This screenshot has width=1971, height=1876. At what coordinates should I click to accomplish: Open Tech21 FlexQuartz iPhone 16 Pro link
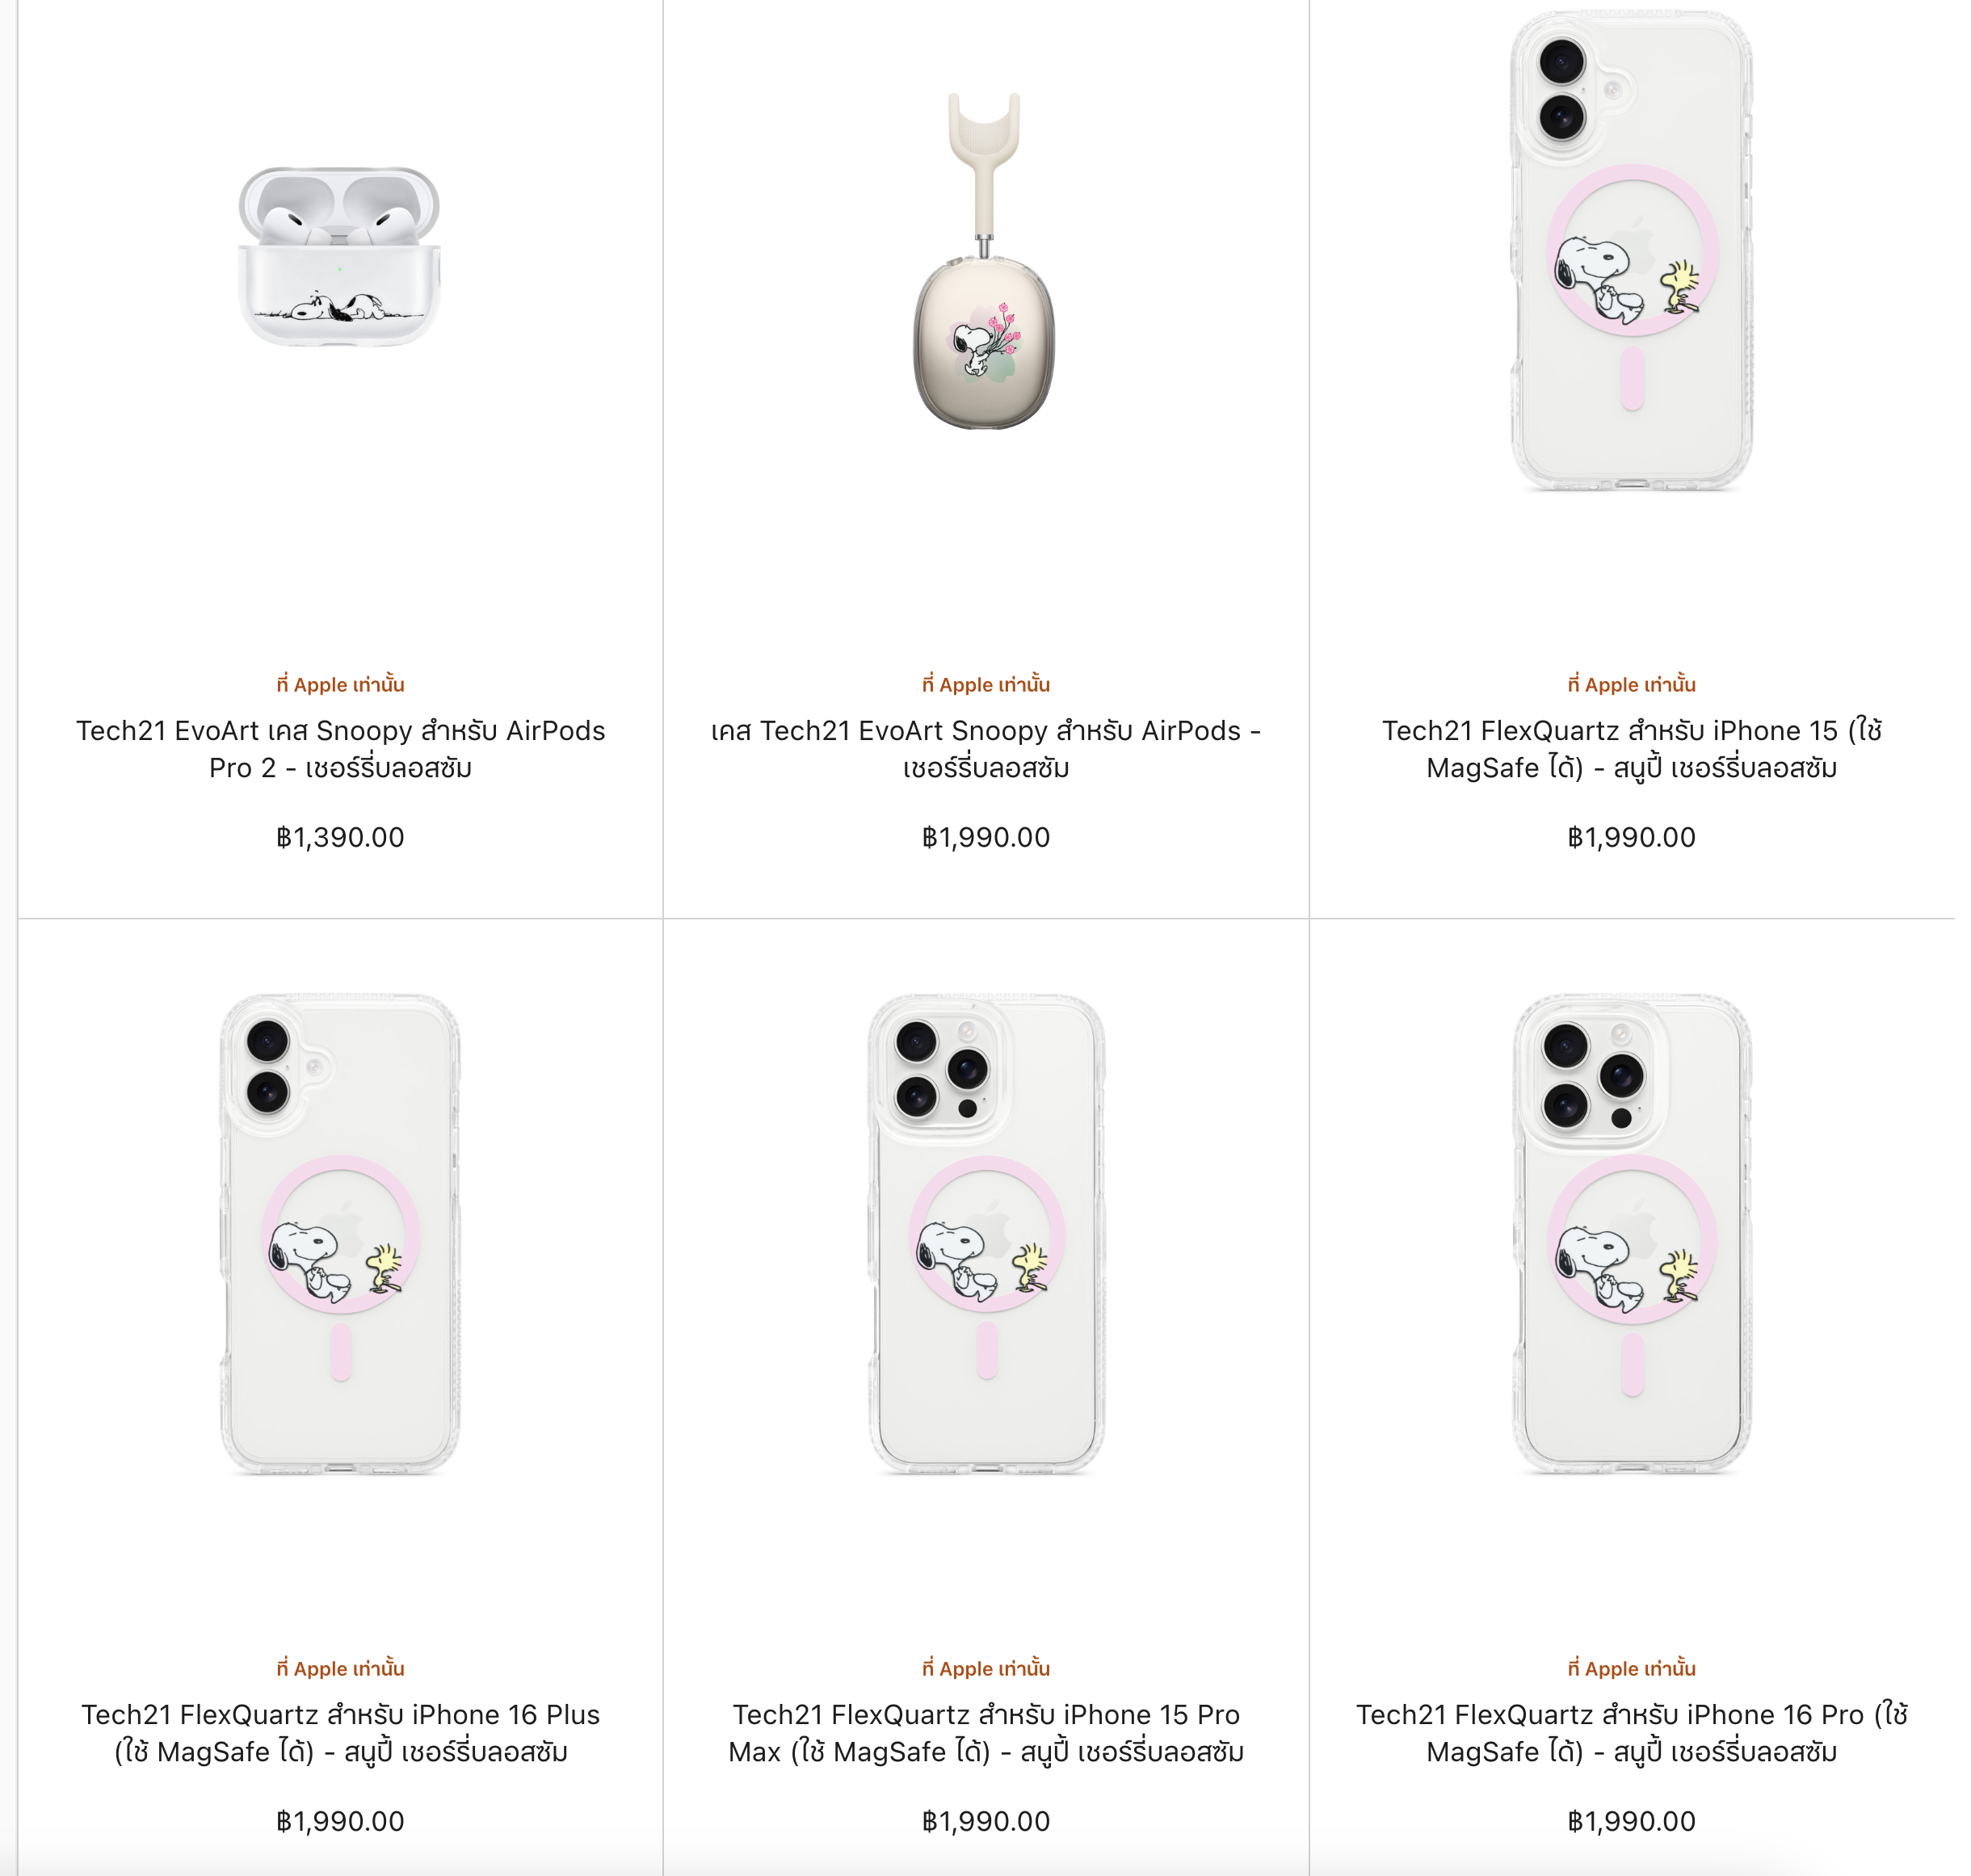tap(1631, 1733)
